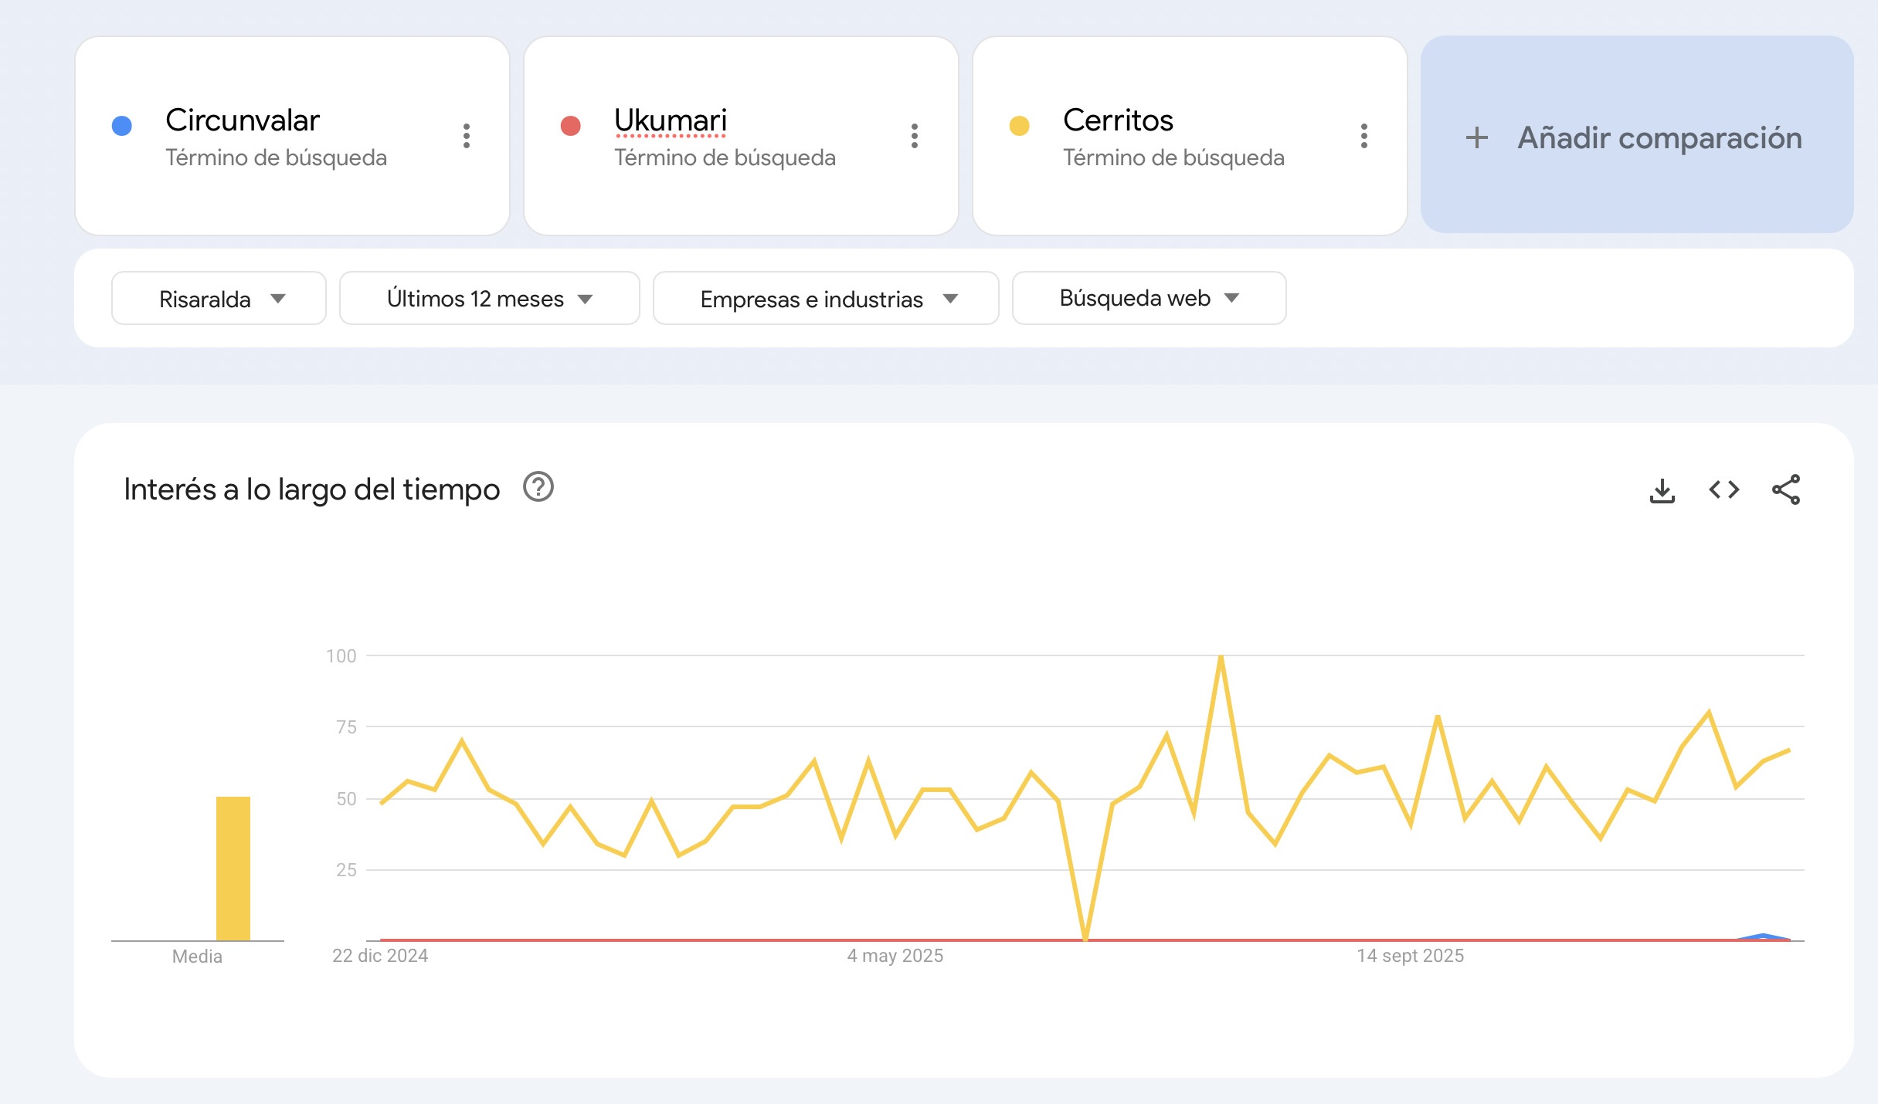Click the 14 sept 2025 axis label
The height and width of the screenshot is (1104, 1878).
click(1411, 956)
